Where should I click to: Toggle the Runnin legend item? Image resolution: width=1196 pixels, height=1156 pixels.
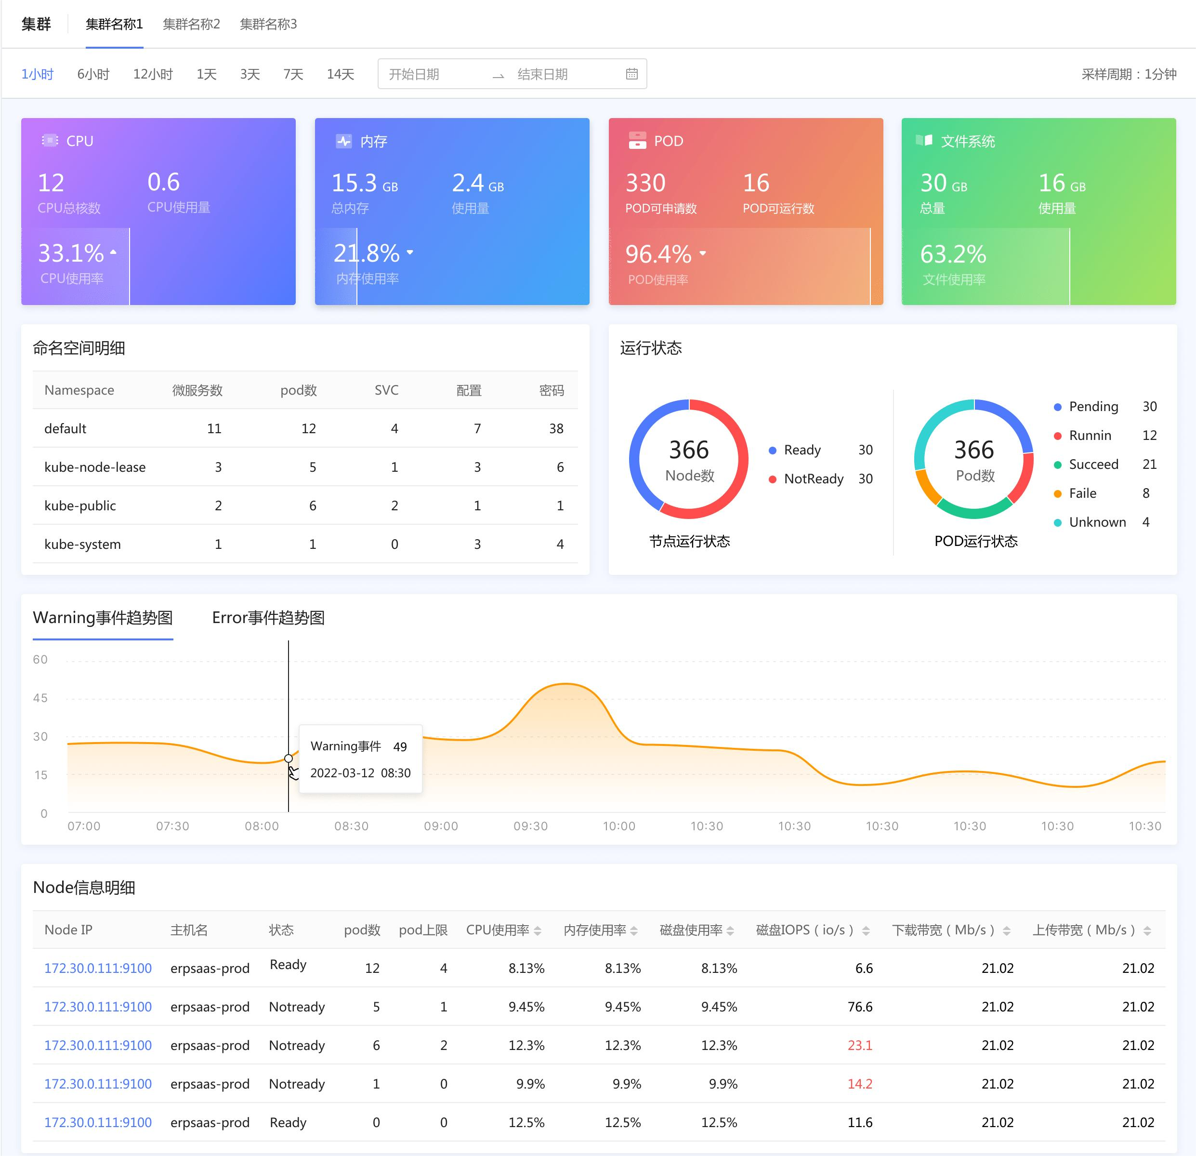pyautogui.click(x=1105, y=435)
